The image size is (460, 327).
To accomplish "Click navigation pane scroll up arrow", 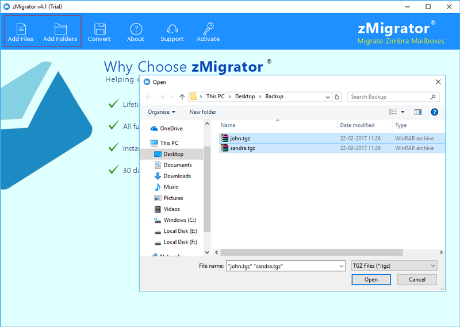I will tap(207, 124).
